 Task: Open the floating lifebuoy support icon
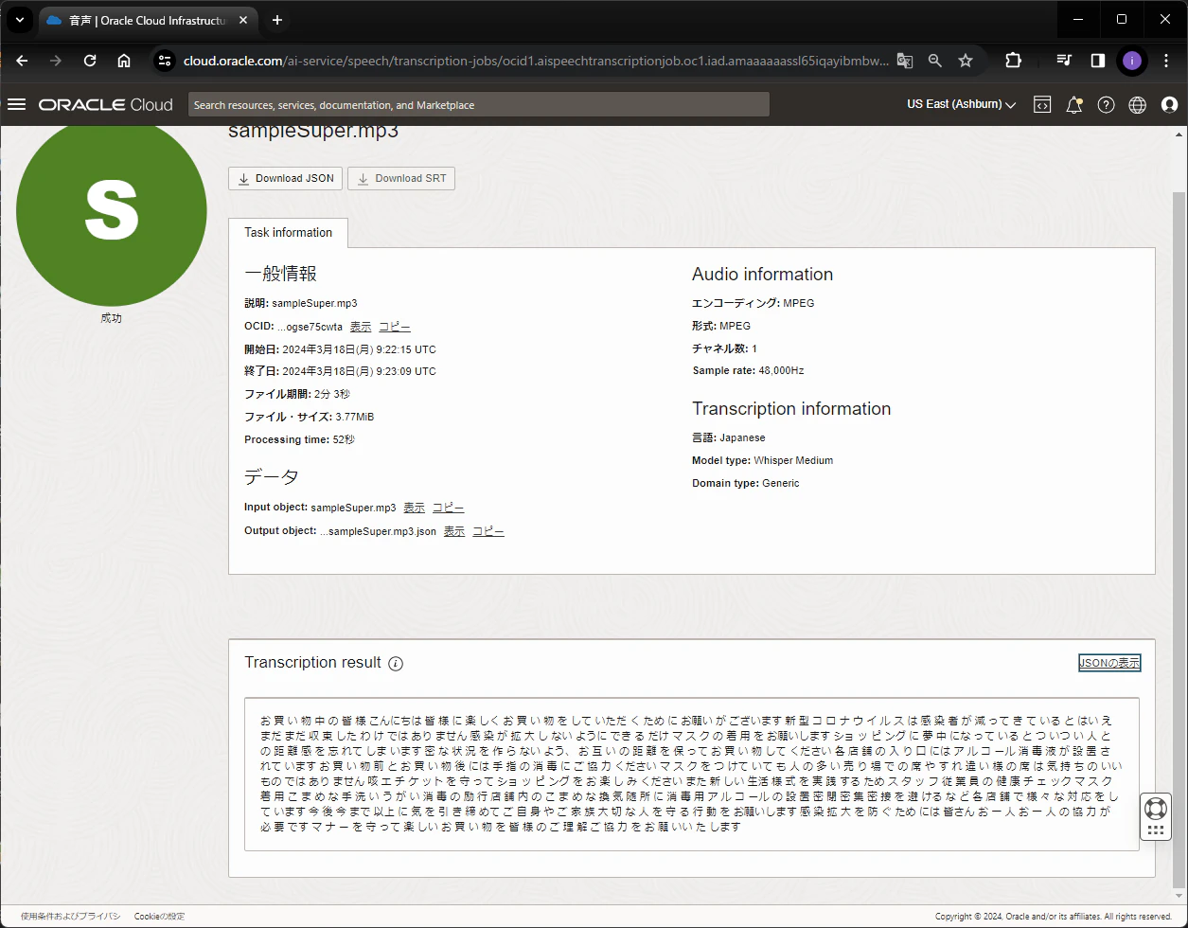pos(1155,809)
